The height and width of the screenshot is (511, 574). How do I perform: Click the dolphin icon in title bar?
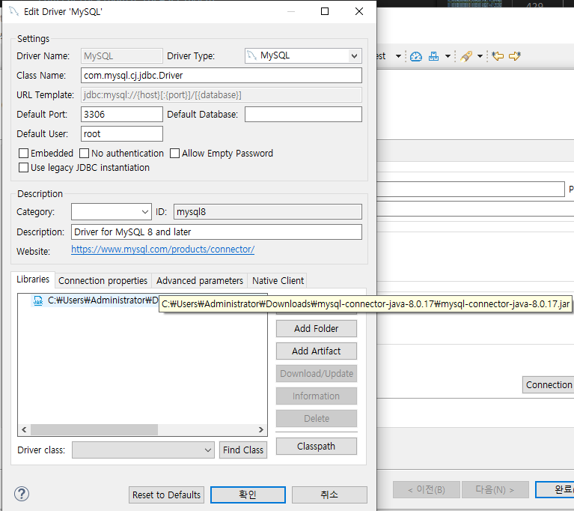point(14,11)
